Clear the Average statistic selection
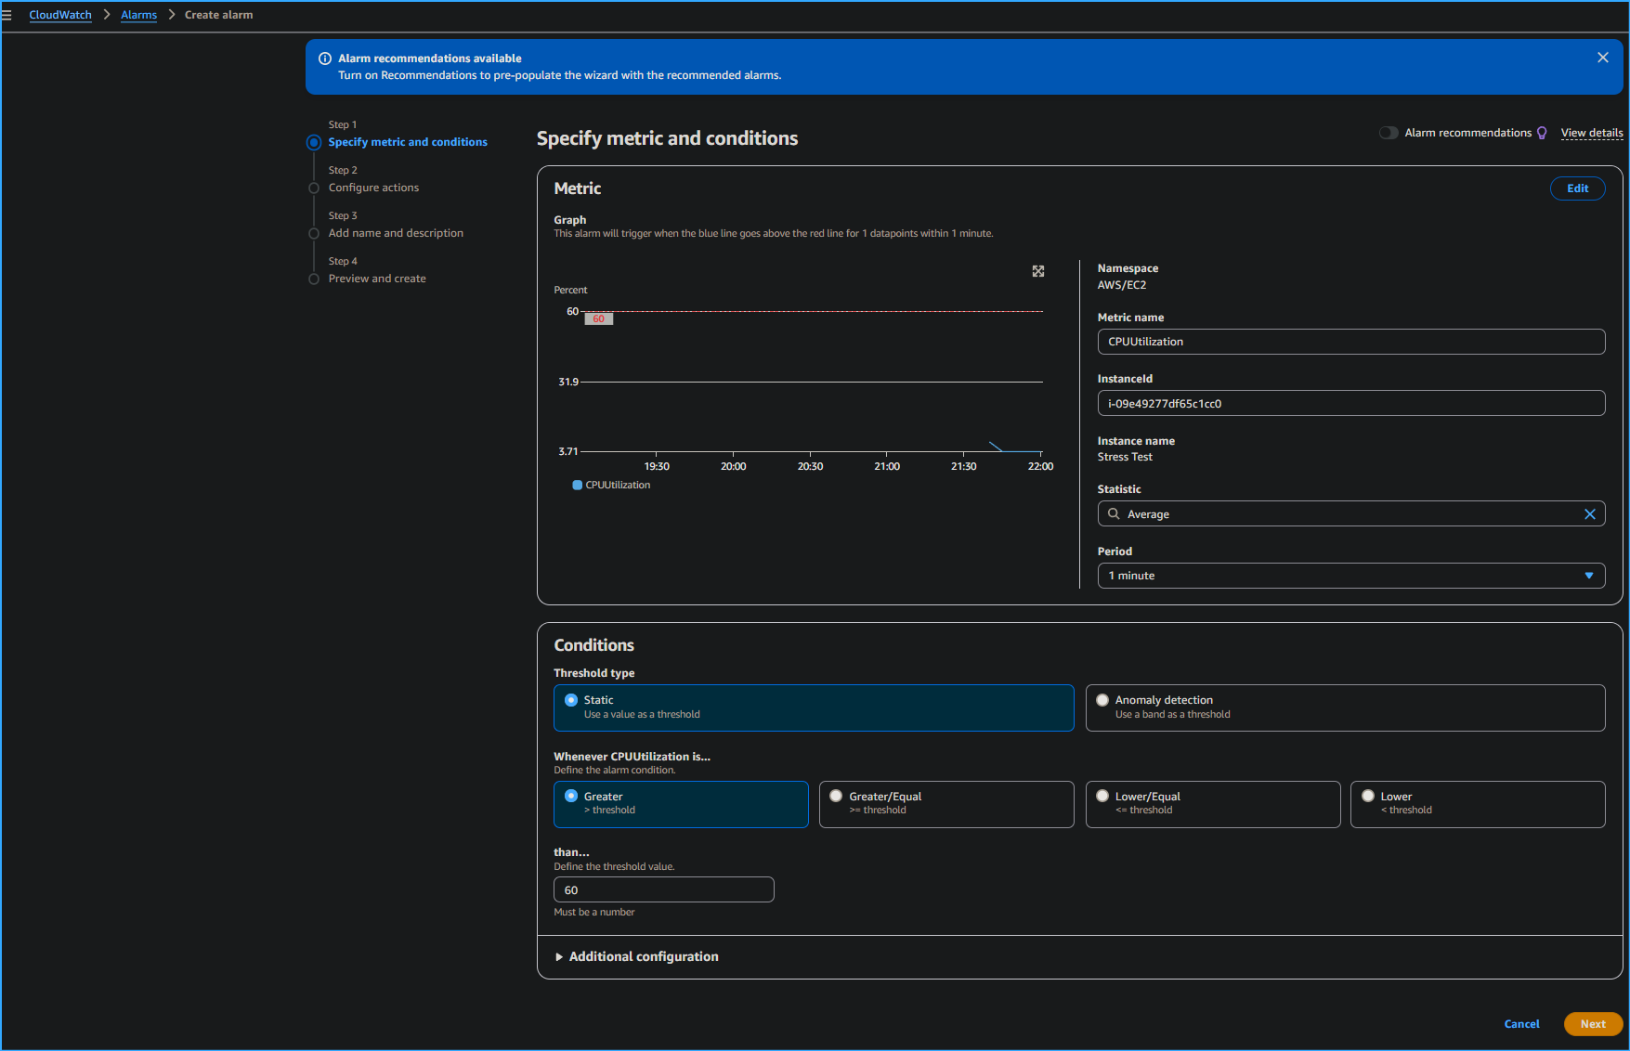Image resolution: width=1630 pixels, height=1051 pixels. [1589, 513]
